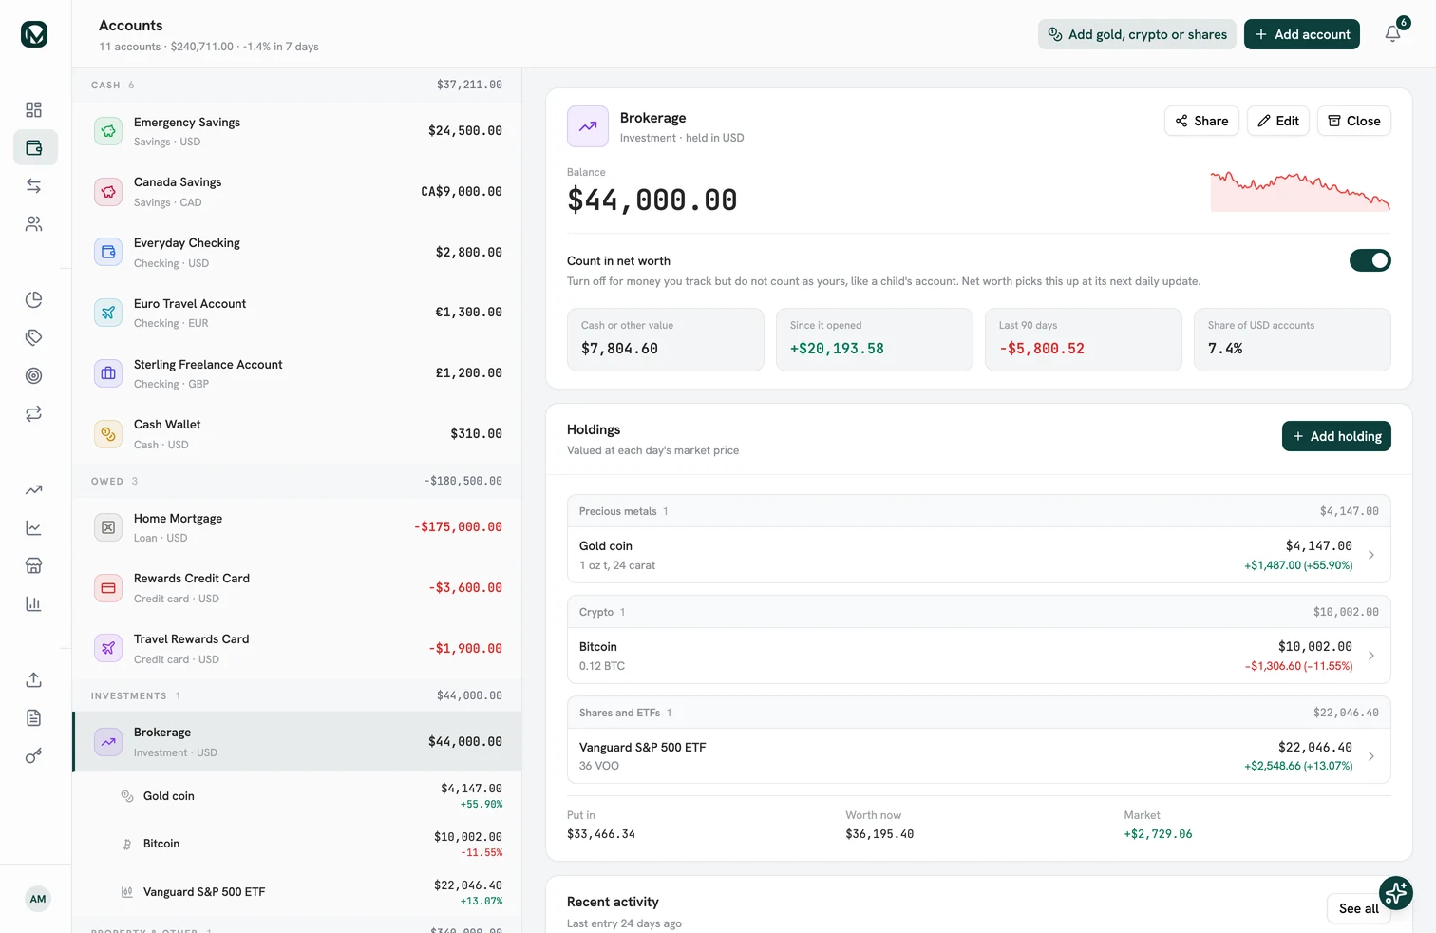Viewport: 1436px width, 933px height.
Task: Toggle Count in net worth switch
Action: (x=1370, y=260)
